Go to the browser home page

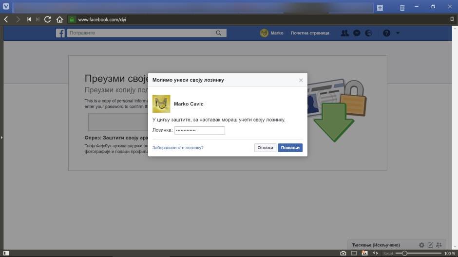(59, 19)
